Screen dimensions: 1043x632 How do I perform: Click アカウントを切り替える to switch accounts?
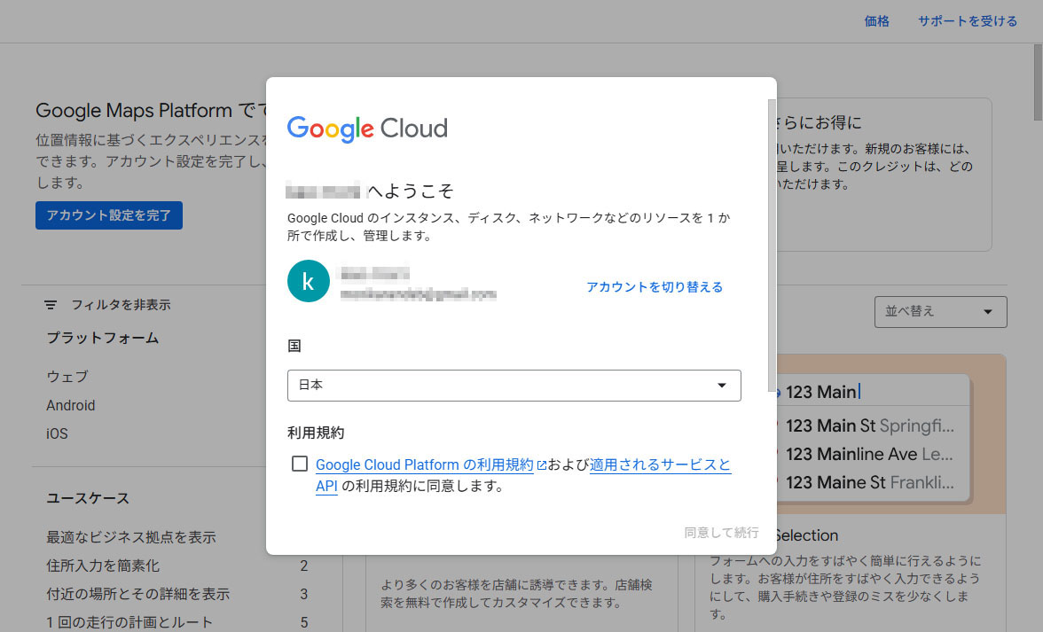[x=655, y=287]
